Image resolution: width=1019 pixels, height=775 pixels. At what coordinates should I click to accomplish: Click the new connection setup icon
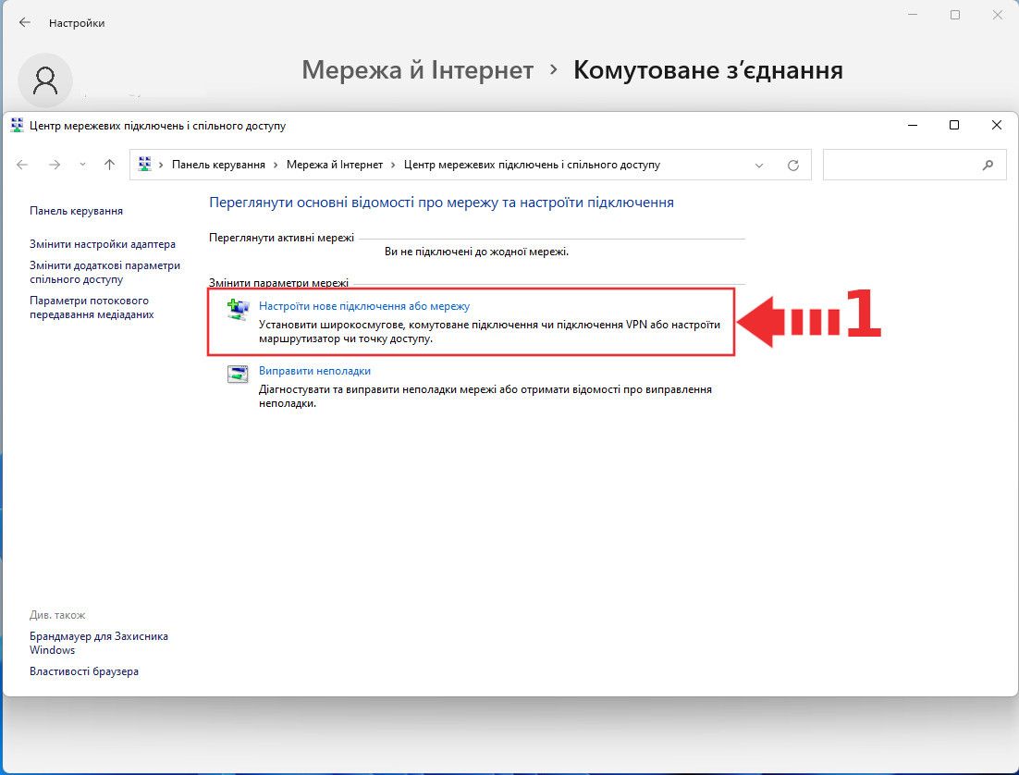[x=238, y=309]
